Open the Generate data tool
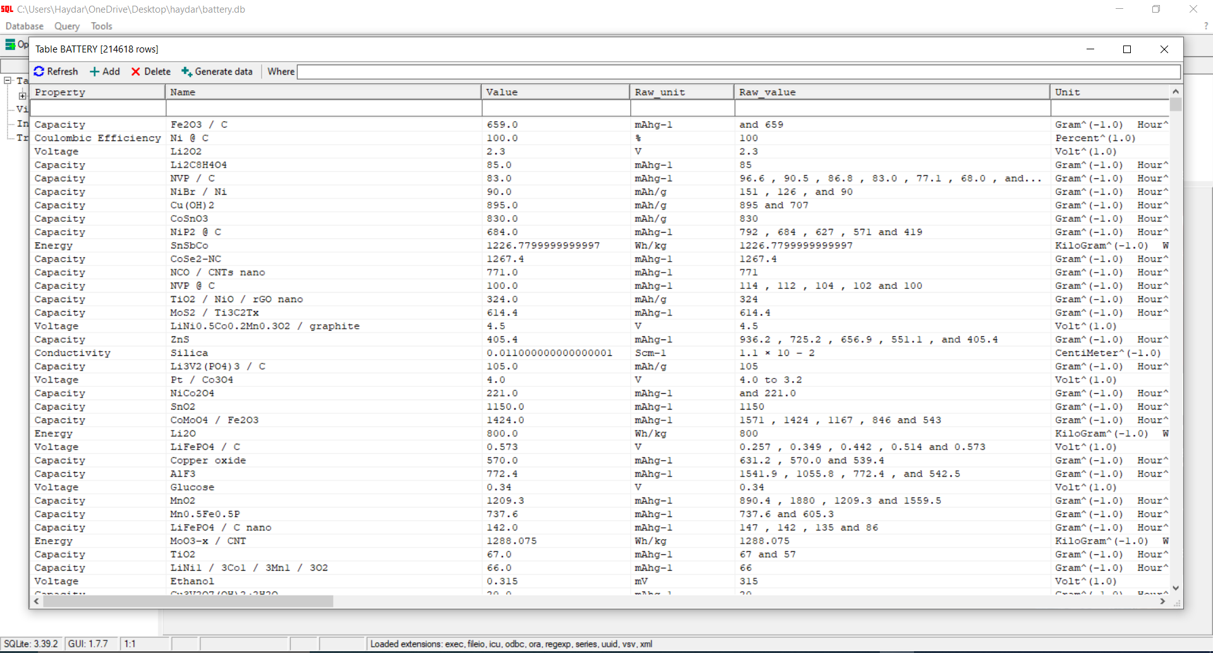Screen dimensions: 1213x653 pyautogui.click(x=217, y=71)
